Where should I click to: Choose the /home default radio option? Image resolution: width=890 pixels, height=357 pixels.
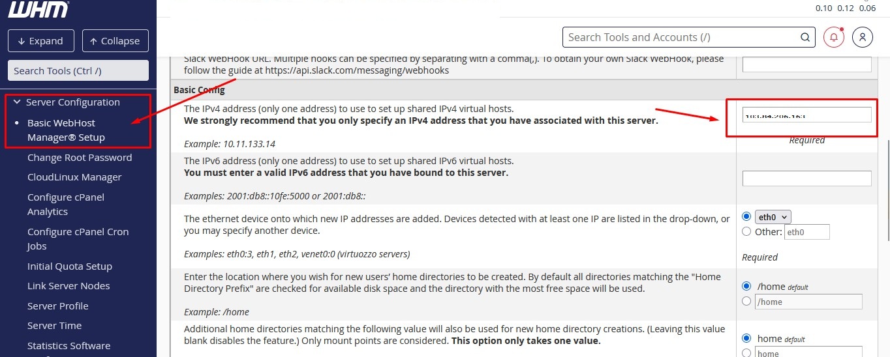tap(746, 286)
